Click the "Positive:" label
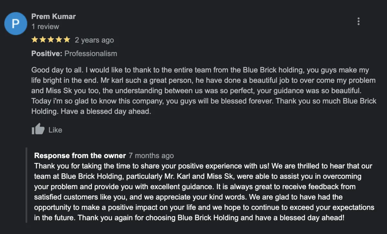Screen dimensions: 387x234 [46, 54]
